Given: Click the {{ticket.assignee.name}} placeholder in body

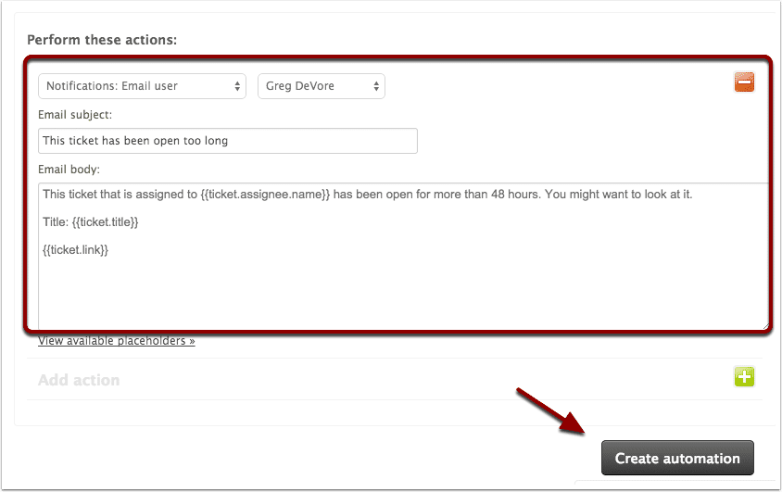Looking at the screenshot, I should [265, 194].
